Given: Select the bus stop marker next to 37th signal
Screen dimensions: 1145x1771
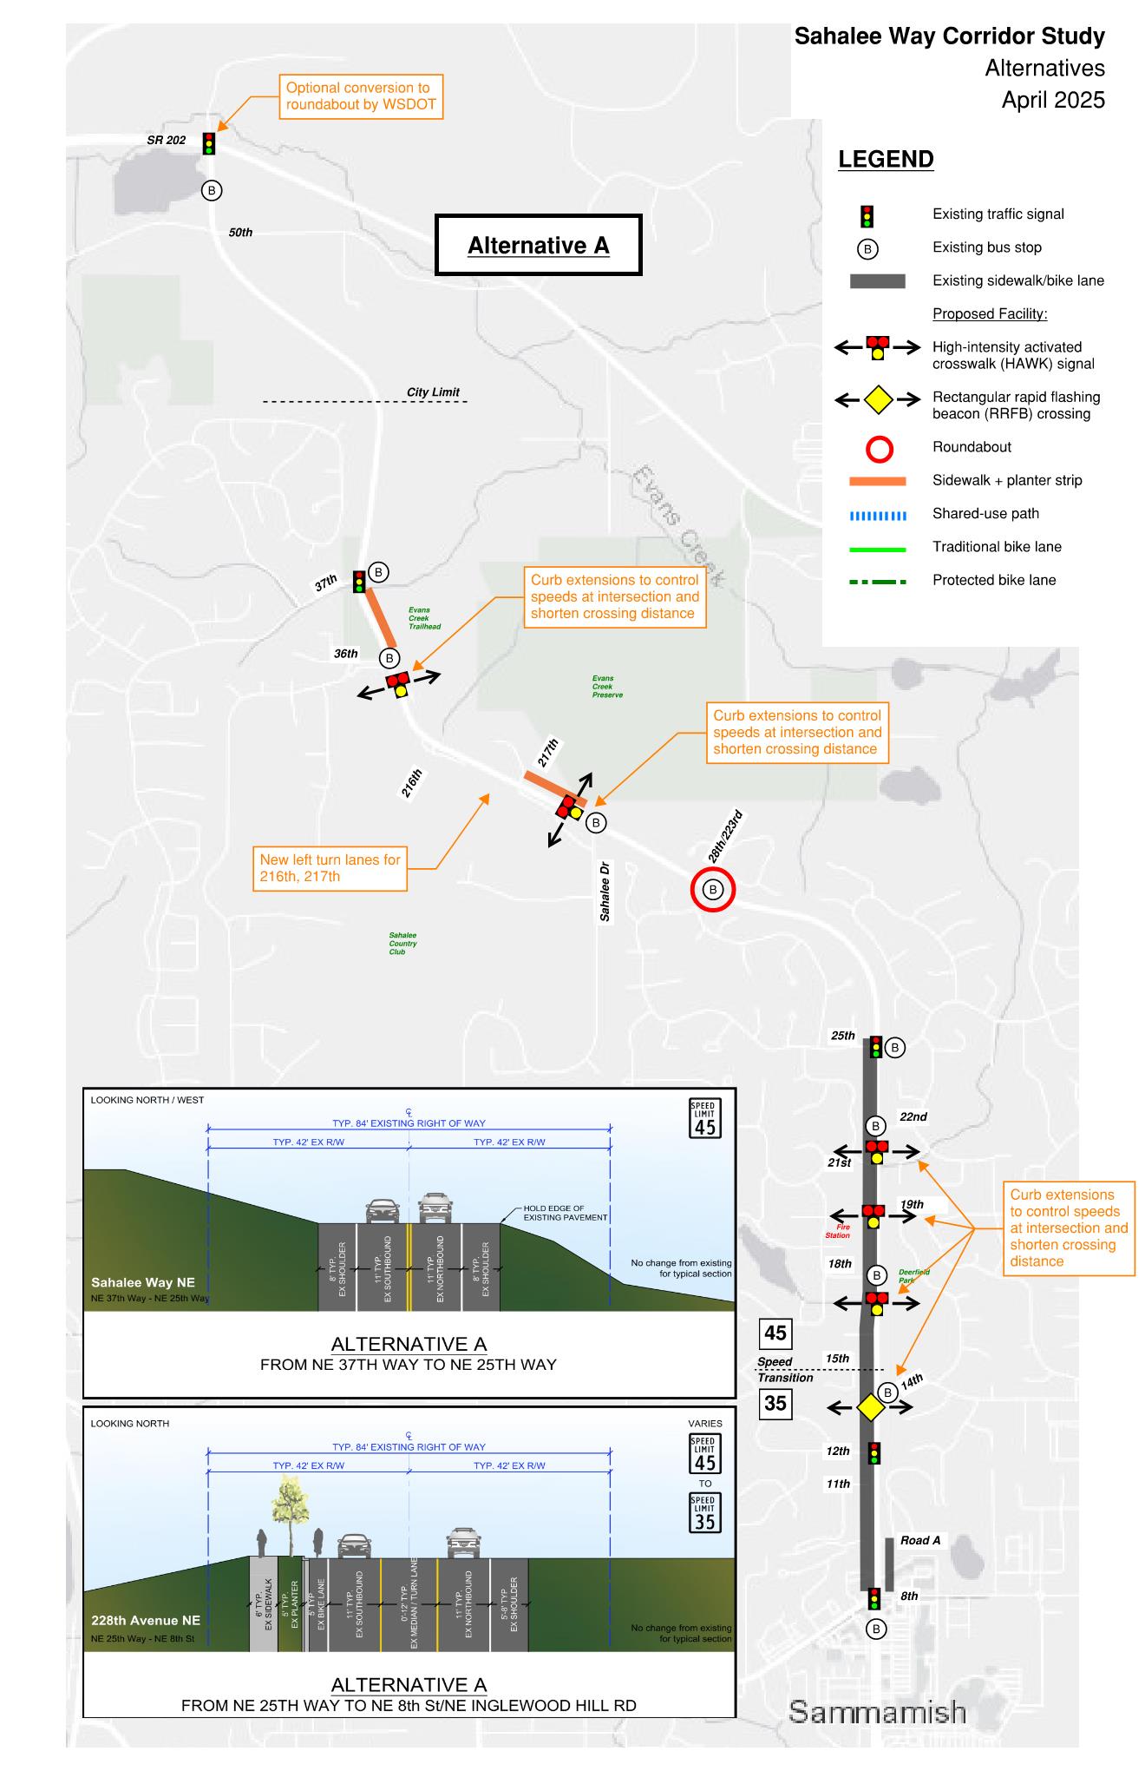Looking at the screenshot, I should 378,572.
